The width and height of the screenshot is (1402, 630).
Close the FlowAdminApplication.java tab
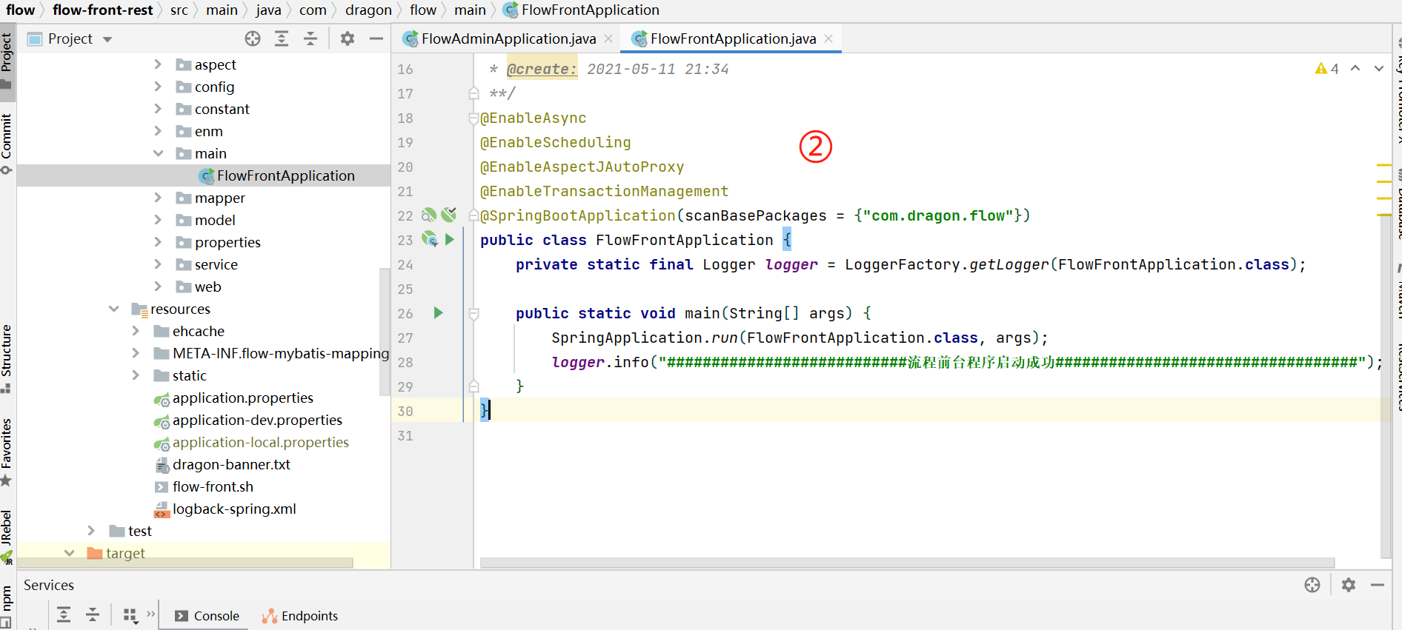point(608,38)
